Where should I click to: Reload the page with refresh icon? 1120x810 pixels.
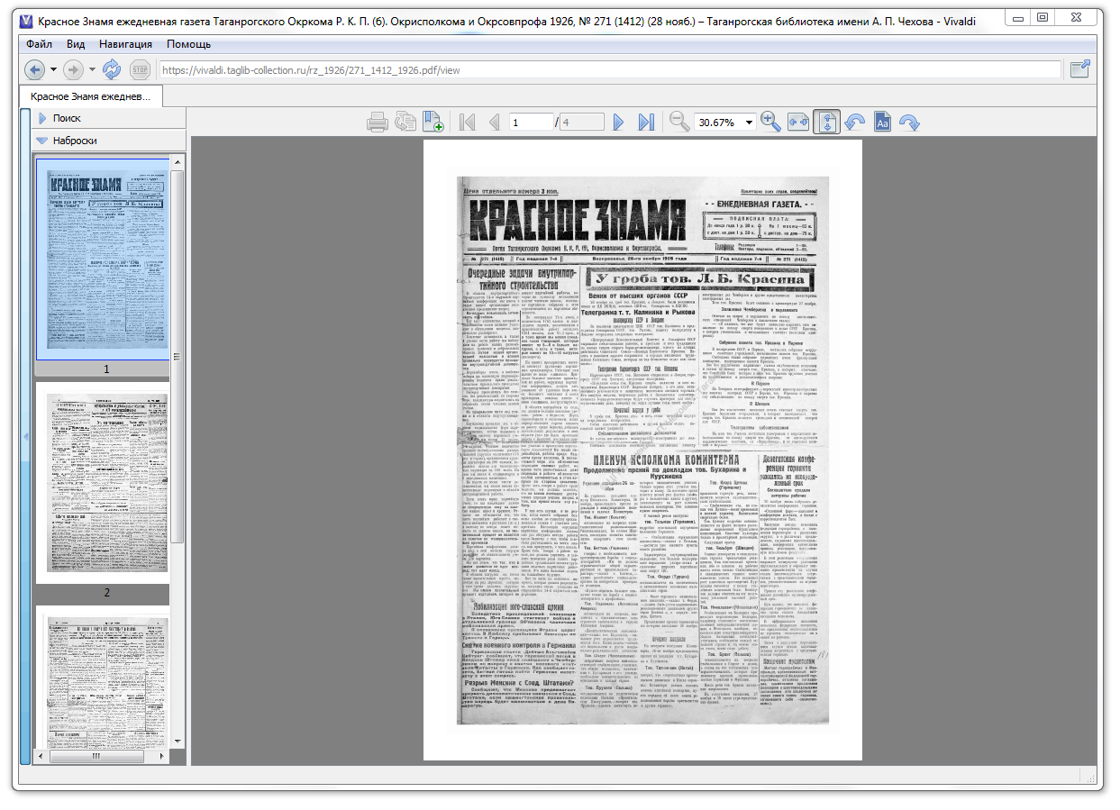[111, 69]
